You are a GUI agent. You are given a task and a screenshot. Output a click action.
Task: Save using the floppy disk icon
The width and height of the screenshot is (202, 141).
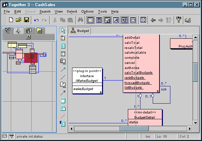pos(27,20)
